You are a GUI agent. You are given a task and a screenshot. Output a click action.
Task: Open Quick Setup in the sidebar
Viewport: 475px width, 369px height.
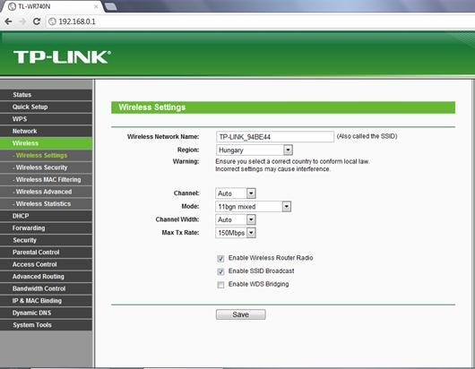point(46,107)
